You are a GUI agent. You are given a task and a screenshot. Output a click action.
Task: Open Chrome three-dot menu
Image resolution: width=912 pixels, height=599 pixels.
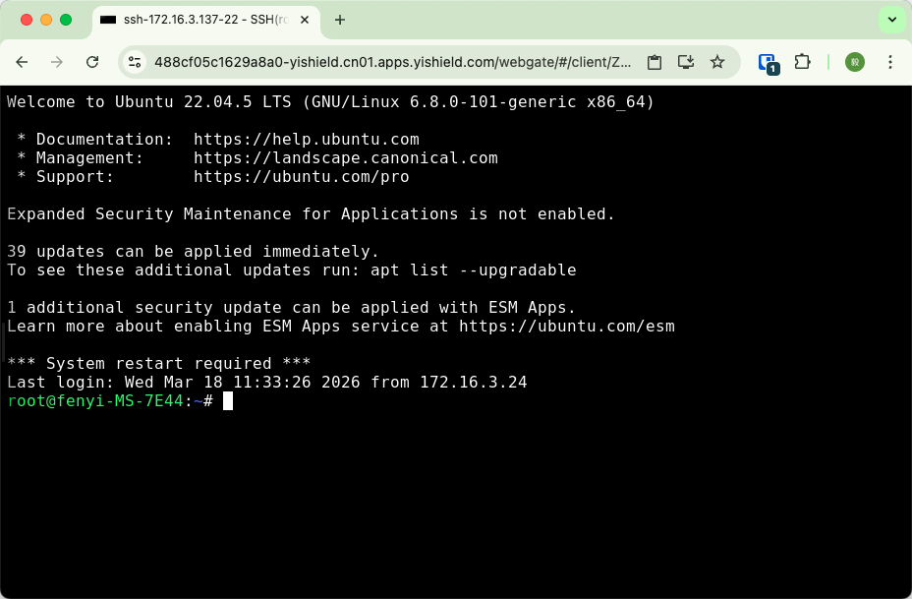[x=890, y=62]
